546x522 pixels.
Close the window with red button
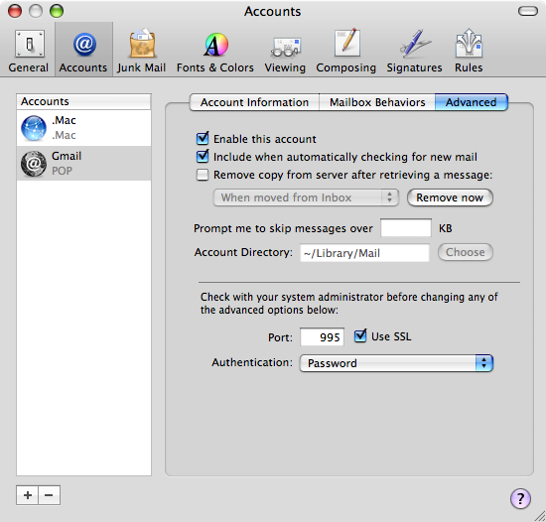coord(15,11)
